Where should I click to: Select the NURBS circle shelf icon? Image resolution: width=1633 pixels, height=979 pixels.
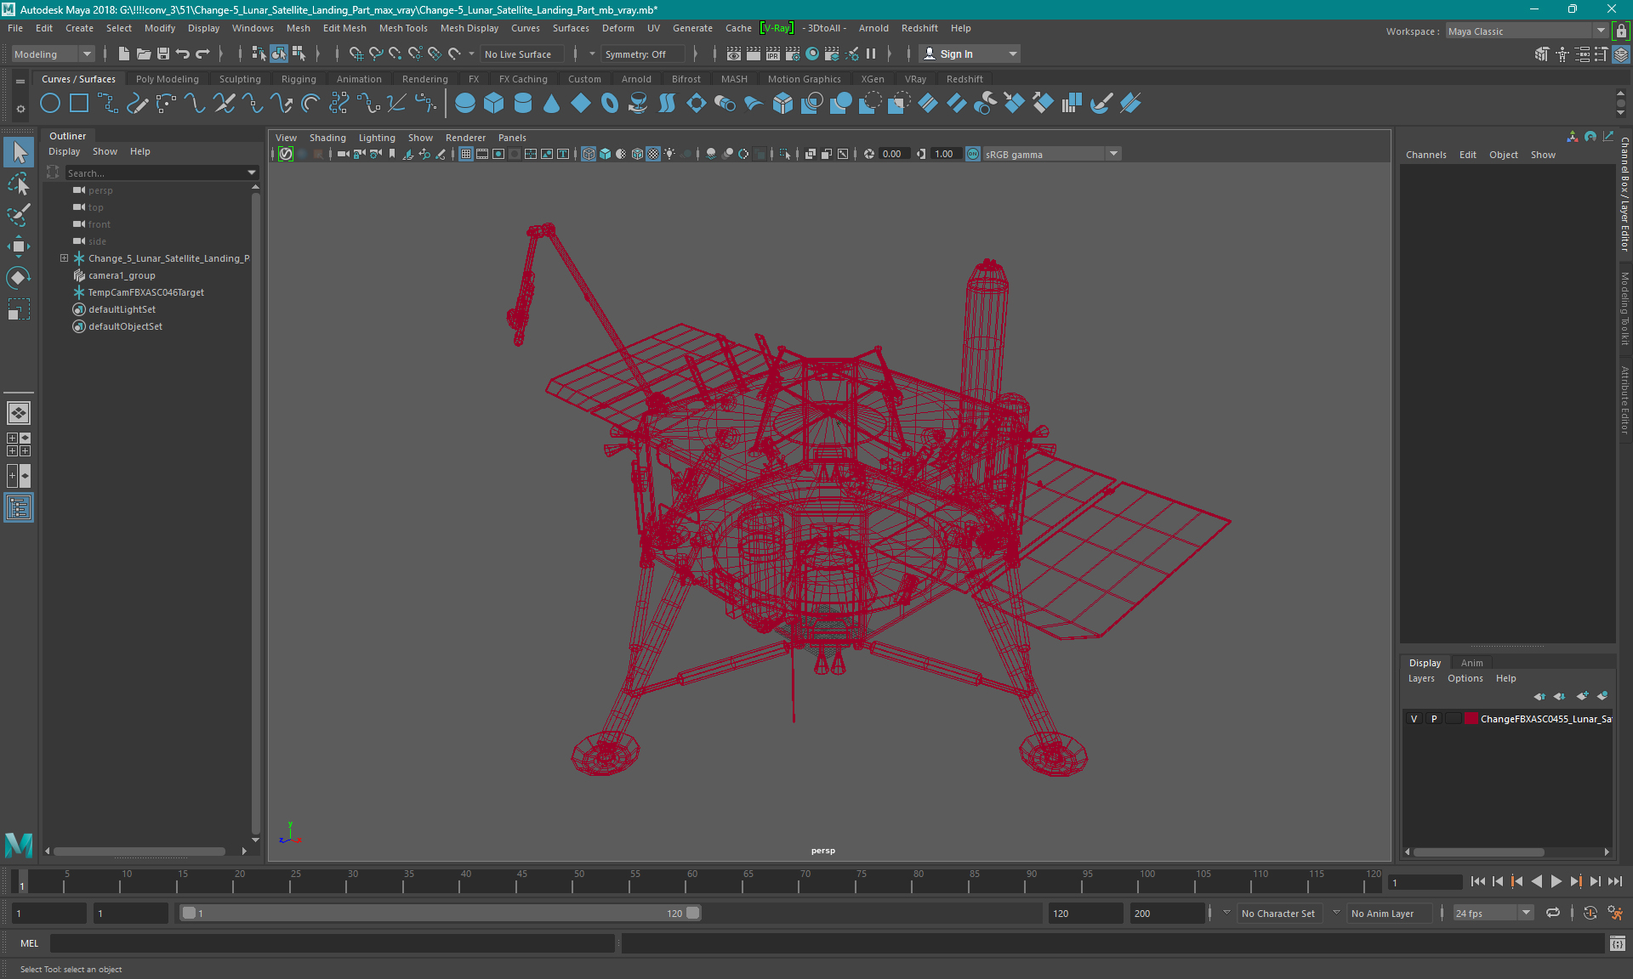50,104
